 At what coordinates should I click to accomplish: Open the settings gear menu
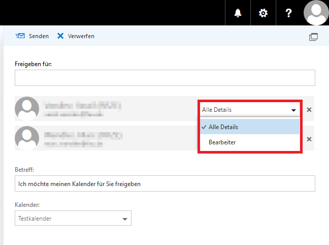[263, 13]
